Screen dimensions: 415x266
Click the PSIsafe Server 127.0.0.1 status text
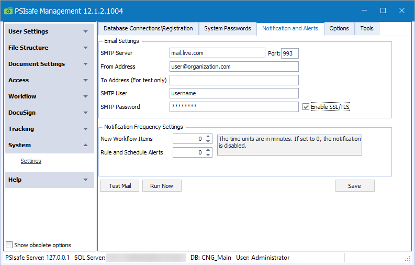coord(37,258)
